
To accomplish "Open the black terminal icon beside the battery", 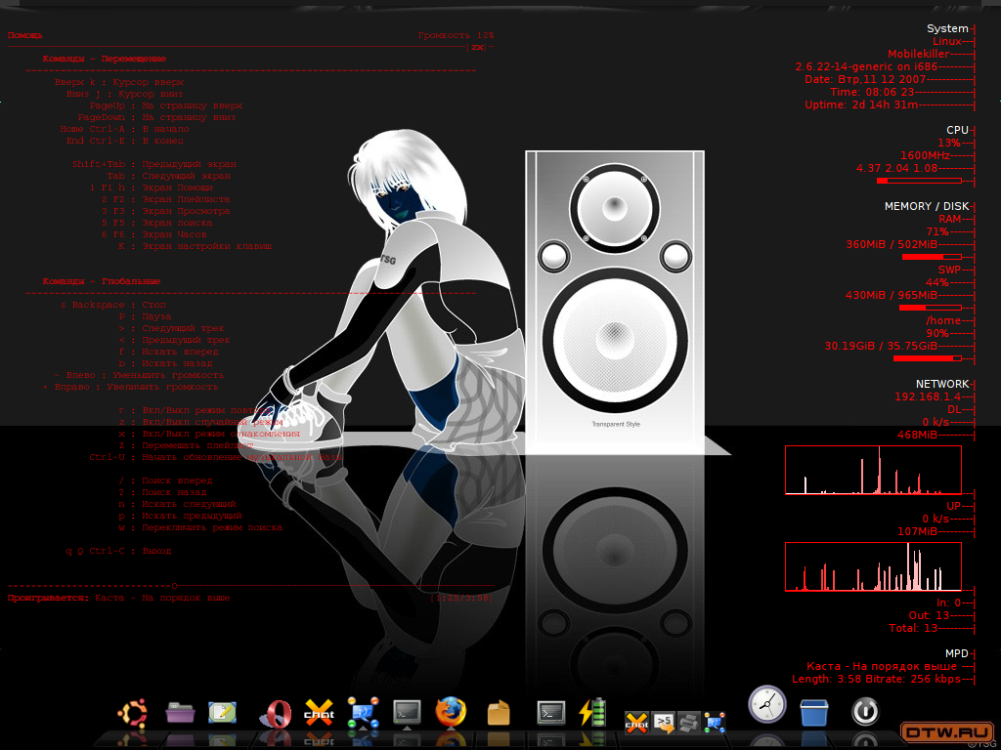I will tap(551, 713).
